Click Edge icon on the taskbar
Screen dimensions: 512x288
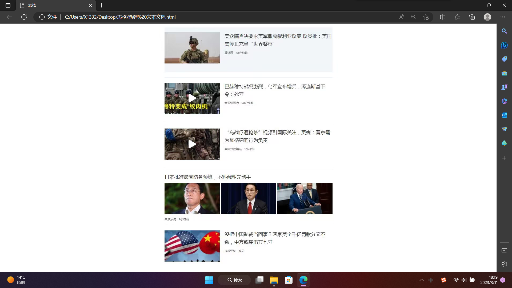303,280
